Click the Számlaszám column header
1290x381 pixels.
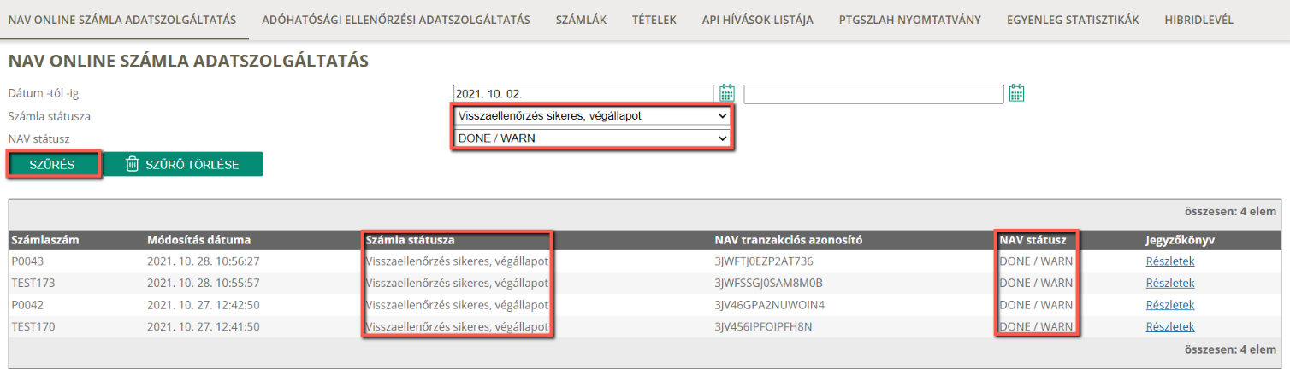45,240
